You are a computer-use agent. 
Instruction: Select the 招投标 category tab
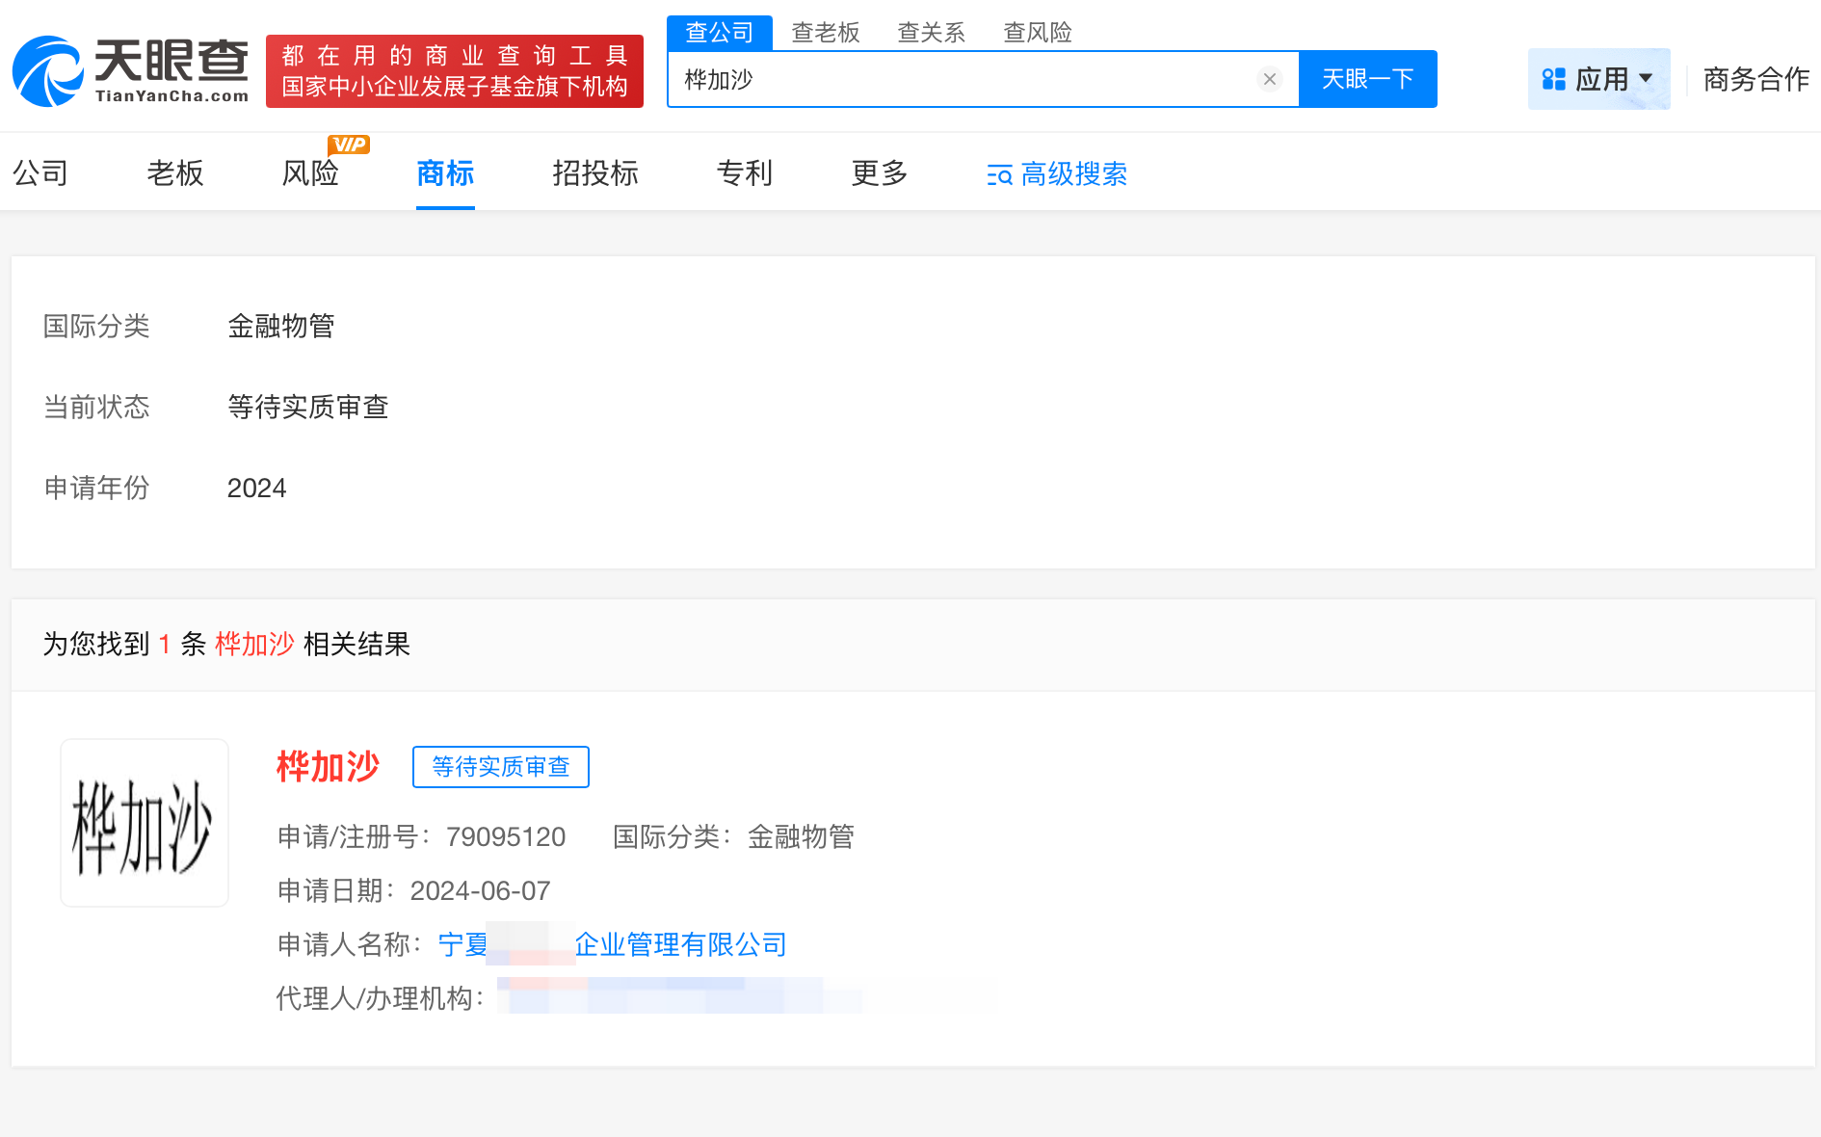594,174
